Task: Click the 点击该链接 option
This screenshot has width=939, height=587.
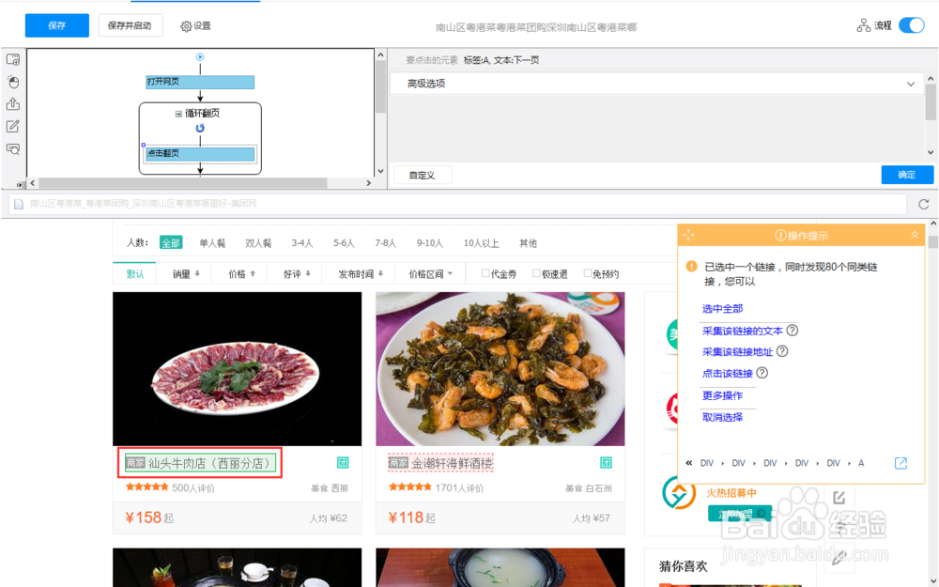Action: pyautogui.click(x=727, y=373)
